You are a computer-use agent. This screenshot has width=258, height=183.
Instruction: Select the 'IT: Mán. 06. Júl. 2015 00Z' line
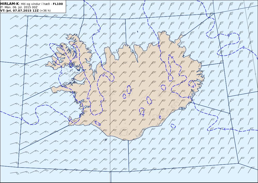(x=19, y=7)
